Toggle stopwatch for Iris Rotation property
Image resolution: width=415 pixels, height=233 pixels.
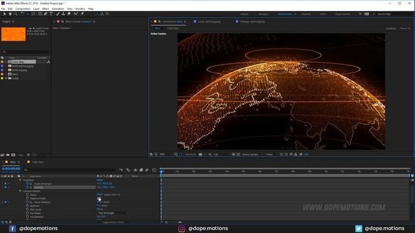pos(27,217)
